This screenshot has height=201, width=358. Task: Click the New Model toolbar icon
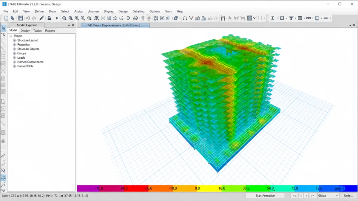6,18
